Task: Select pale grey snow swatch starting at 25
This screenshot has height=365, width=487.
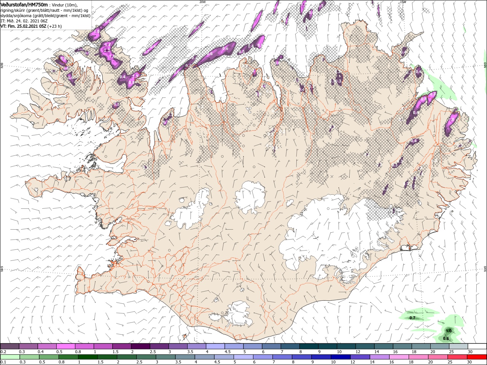Action: coord(458,346)
